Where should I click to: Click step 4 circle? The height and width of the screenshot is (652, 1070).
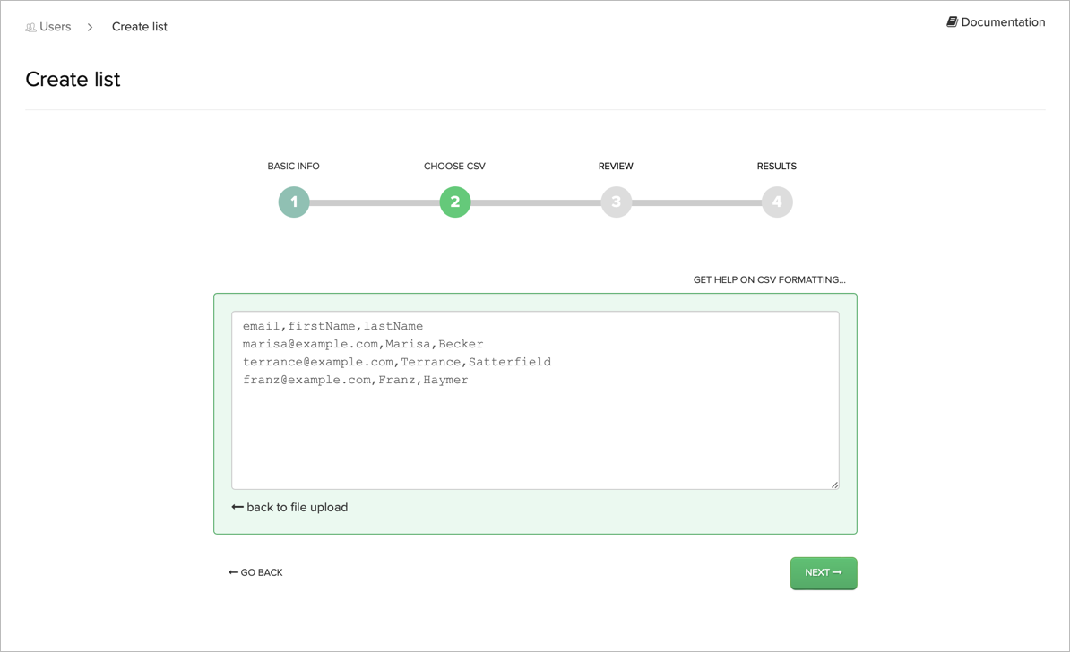(777, 202)
